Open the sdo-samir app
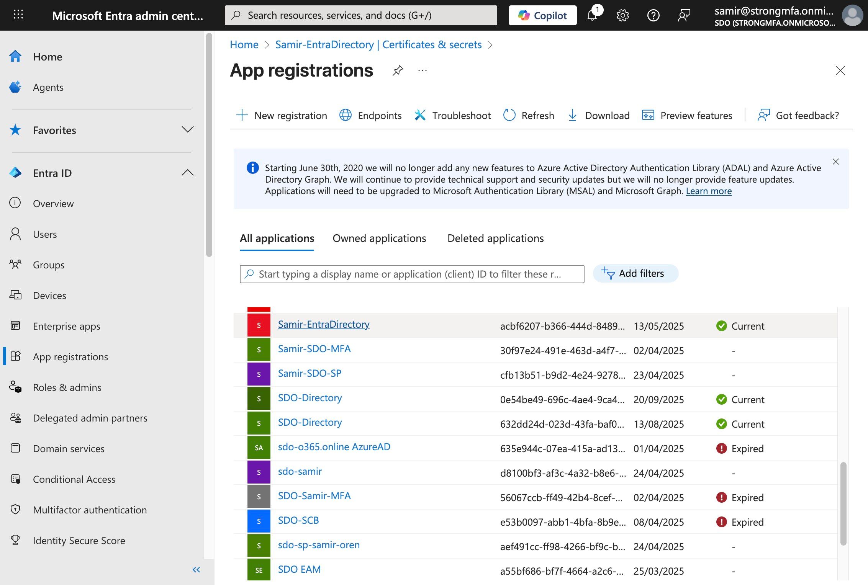The width and height of the screenshot is (868, 585). 300,471
